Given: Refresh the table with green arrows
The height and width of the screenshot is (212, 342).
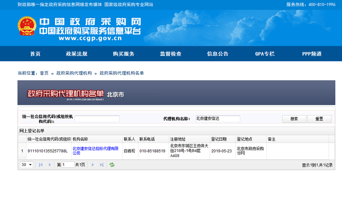Looking at the screenshot, I should pyautogui.click(x=112, y=165).
